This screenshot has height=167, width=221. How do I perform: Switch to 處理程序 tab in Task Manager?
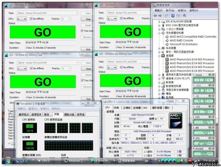point(36,115)
